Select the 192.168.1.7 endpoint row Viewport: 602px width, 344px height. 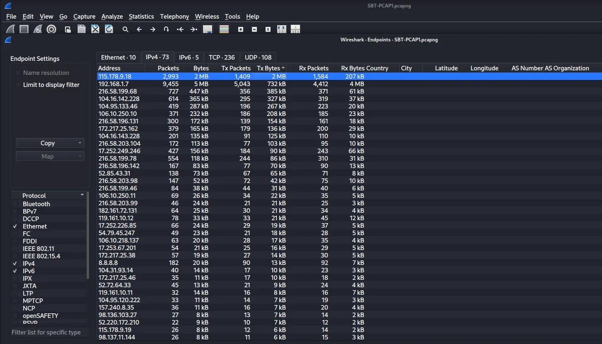point(349,84)
